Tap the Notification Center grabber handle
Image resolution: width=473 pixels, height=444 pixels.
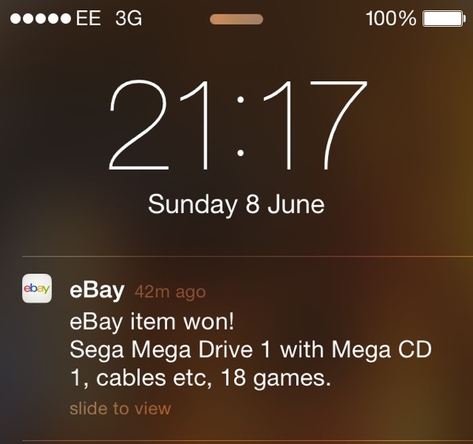coord(236,19)
